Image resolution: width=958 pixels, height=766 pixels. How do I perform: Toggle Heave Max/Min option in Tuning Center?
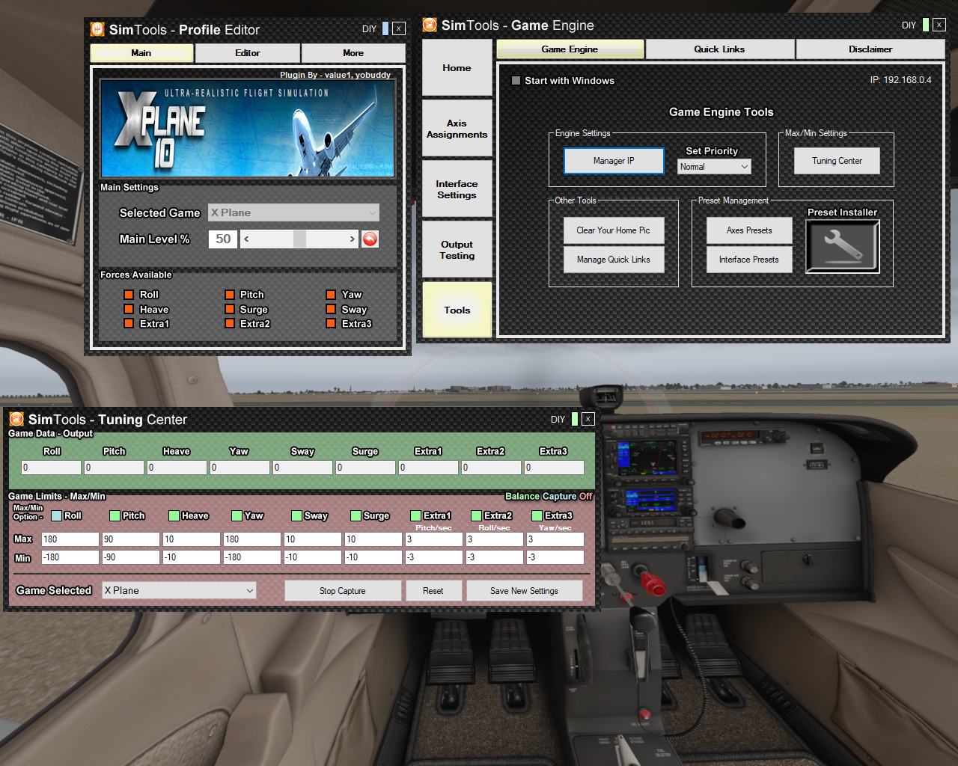[174, 515]
